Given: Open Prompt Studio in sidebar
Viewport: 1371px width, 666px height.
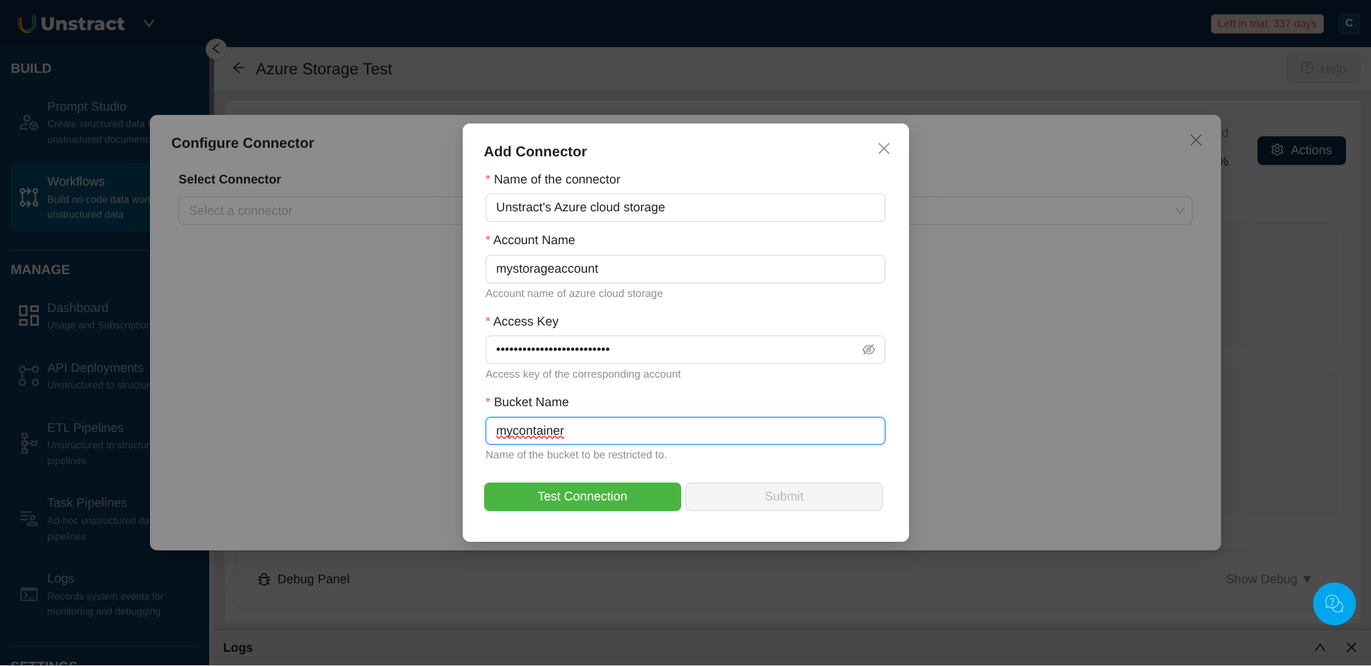Looking at the screenshot, I should [x=86, y=107].
